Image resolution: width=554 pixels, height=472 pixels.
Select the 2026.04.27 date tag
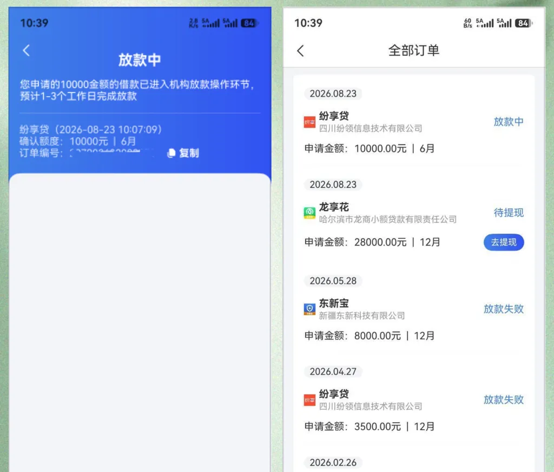(333, 371)
